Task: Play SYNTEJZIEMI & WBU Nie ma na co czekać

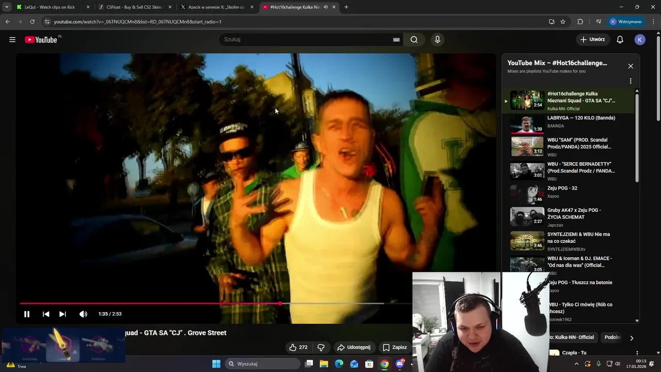Action: pos(568,241)
